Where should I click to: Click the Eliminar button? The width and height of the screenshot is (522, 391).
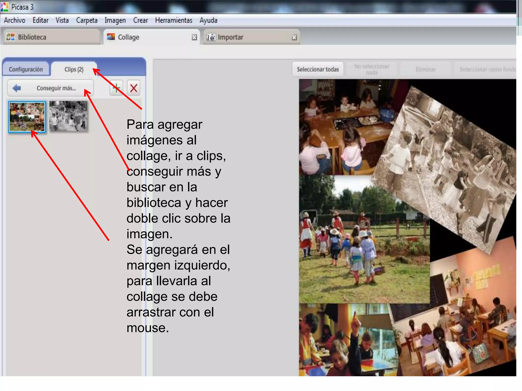pos(426,69)
